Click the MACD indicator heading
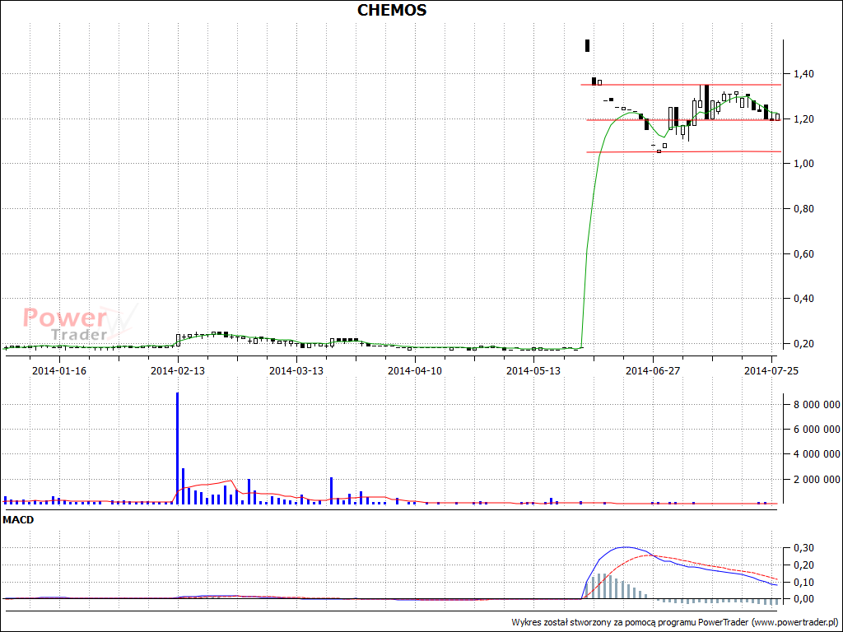Viewport: 843px width, 632px height. [18, 520]
